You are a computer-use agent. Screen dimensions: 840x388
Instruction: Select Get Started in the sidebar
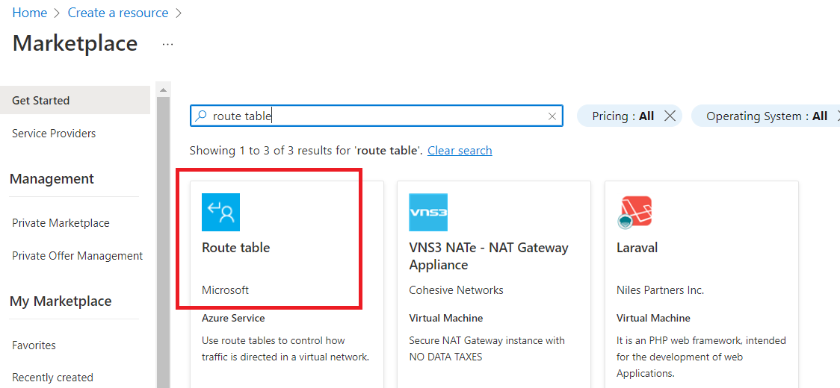41,100
